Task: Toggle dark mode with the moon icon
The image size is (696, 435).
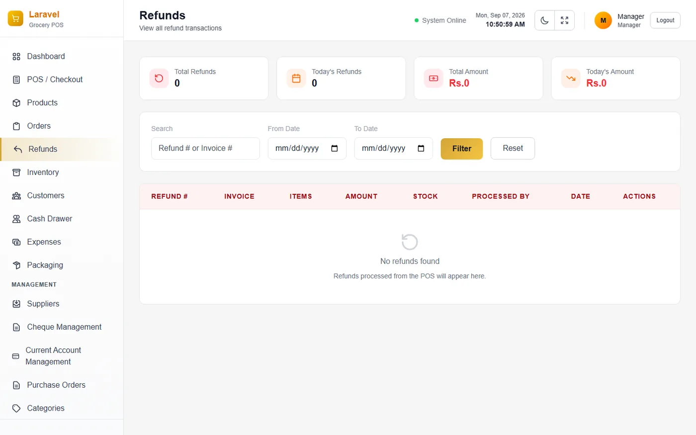Action: click(x=545, y=20)
